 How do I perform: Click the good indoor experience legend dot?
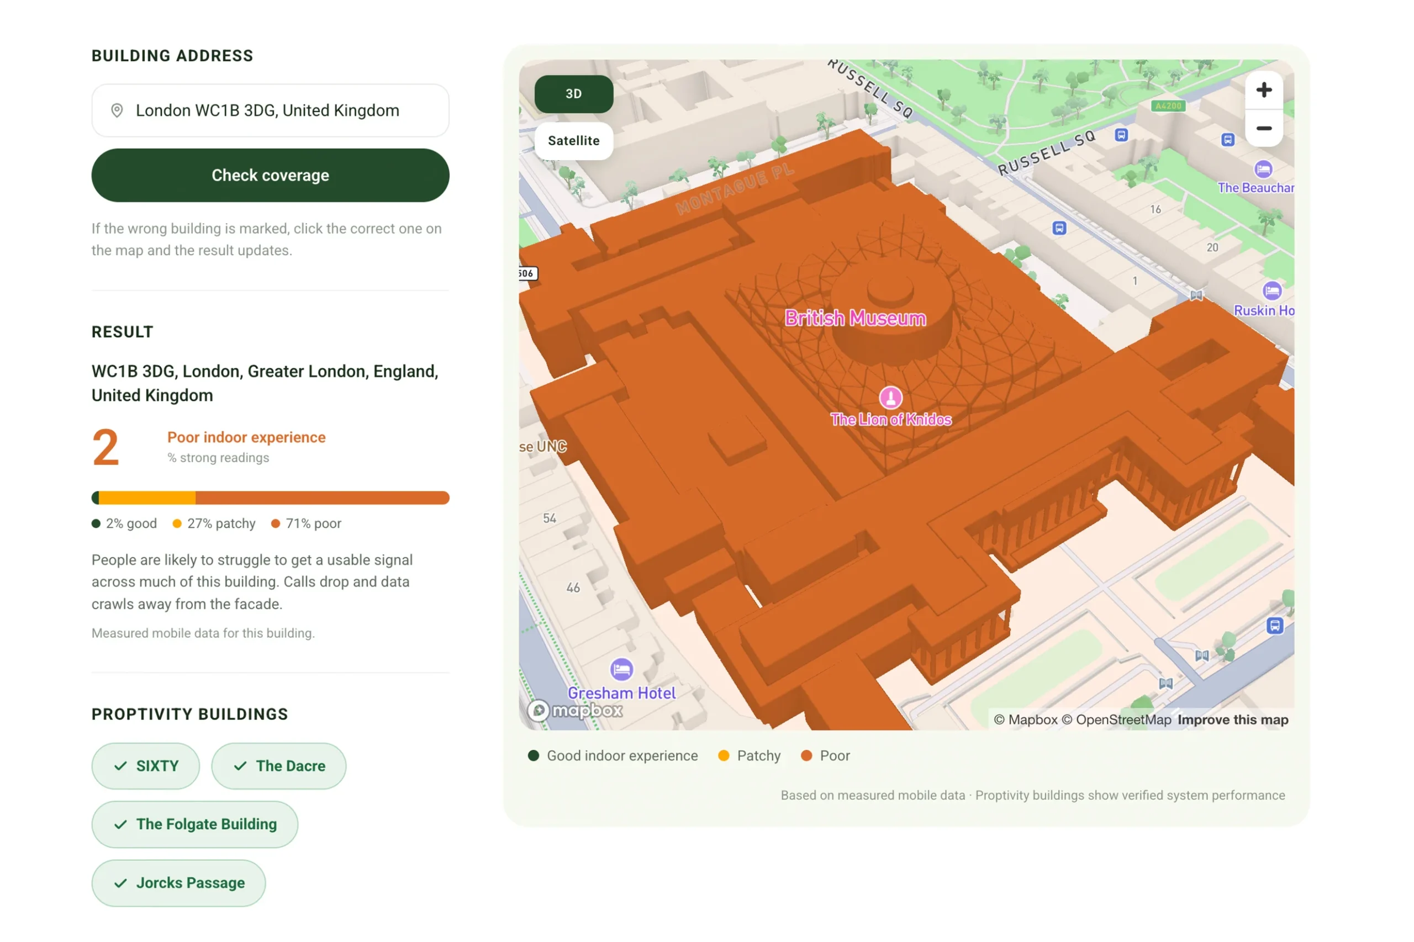(532, 755)
